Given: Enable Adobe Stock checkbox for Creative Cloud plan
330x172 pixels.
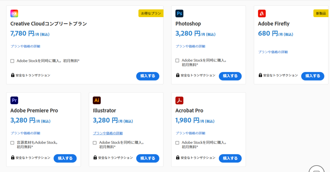Looking at the screenshot, I should click(x=12, y=61).
